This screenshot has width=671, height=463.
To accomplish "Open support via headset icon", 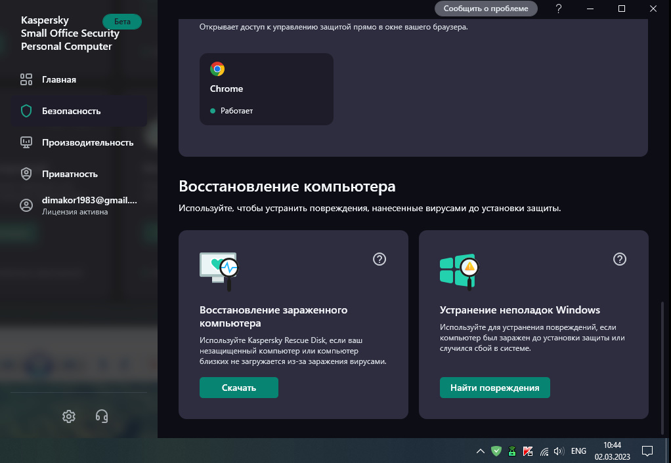I will 102,416.
